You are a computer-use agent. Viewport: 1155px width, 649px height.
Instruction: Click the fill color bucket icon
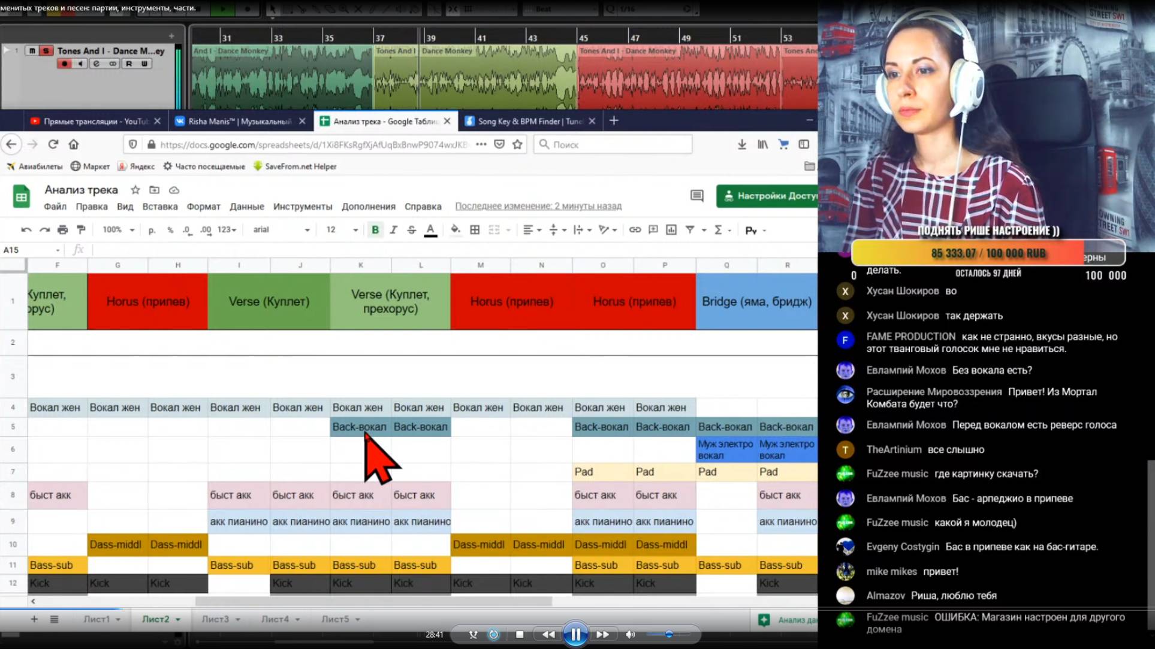tap(456, 230)
